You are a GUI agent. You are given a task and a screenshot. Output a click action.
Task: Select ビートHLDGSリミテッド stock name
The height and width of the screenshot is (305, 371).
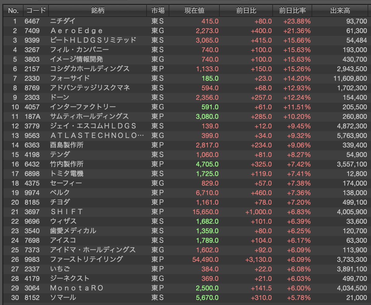[x=93, y=40]
